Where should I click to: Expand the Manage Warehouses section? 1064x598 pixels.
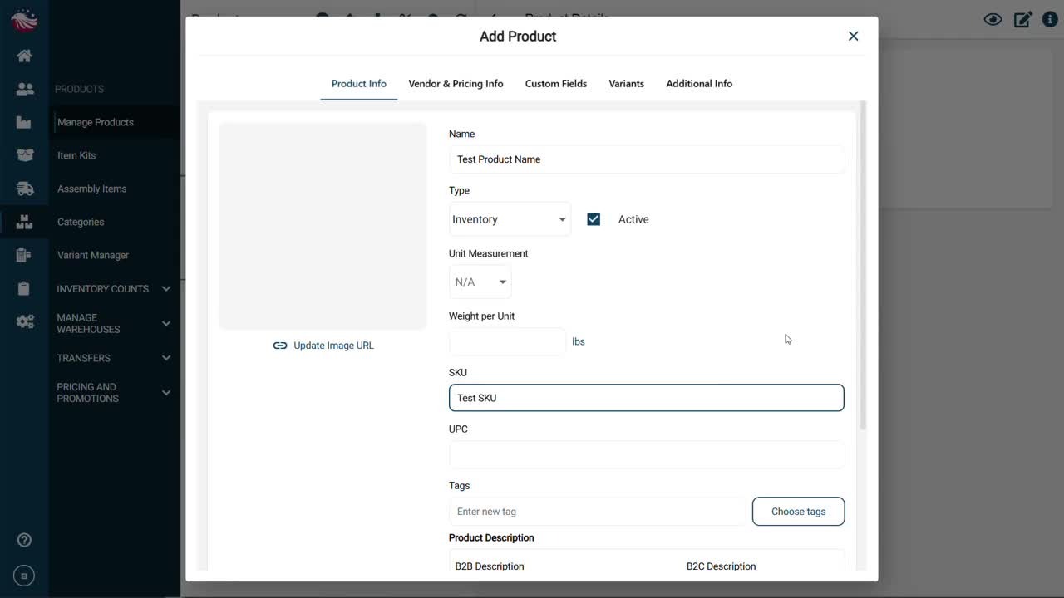point(114,324)
